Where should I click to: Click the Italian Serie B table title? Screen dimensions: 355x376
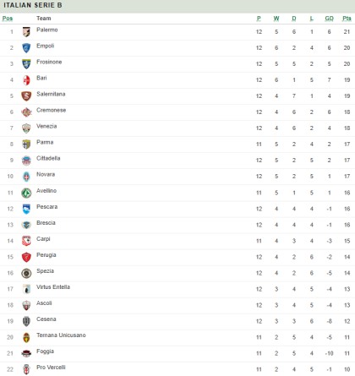coord(33,5)
